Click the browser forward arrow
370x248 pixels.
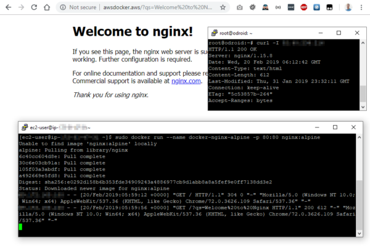tap(21, 7)
